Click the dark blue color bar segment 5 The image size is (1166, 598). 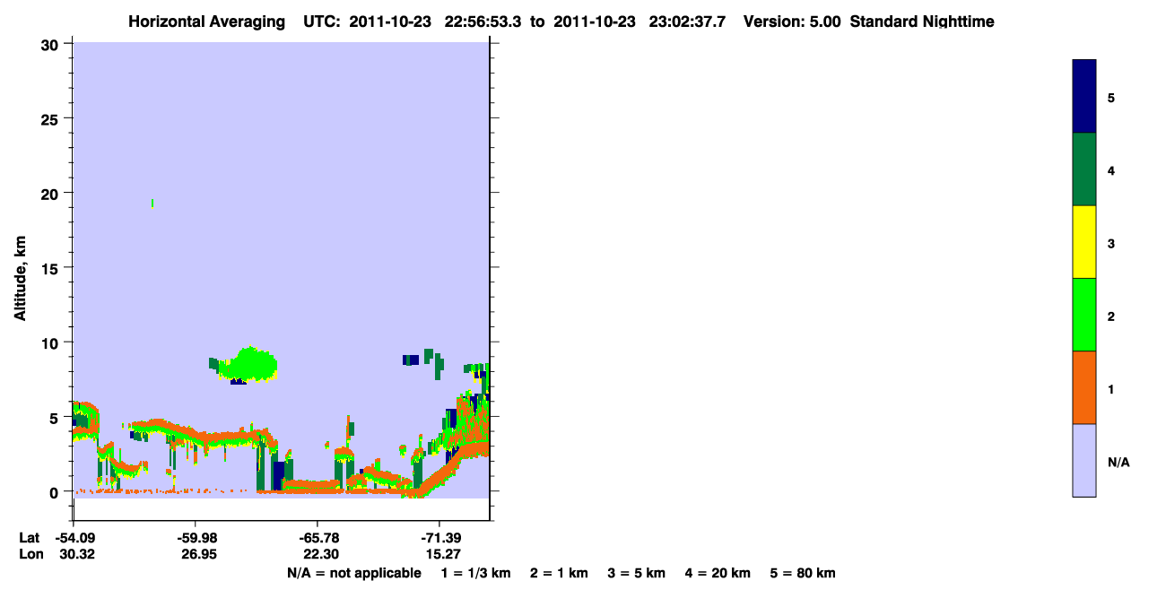pyautogui.click(x=1084, y=97)
